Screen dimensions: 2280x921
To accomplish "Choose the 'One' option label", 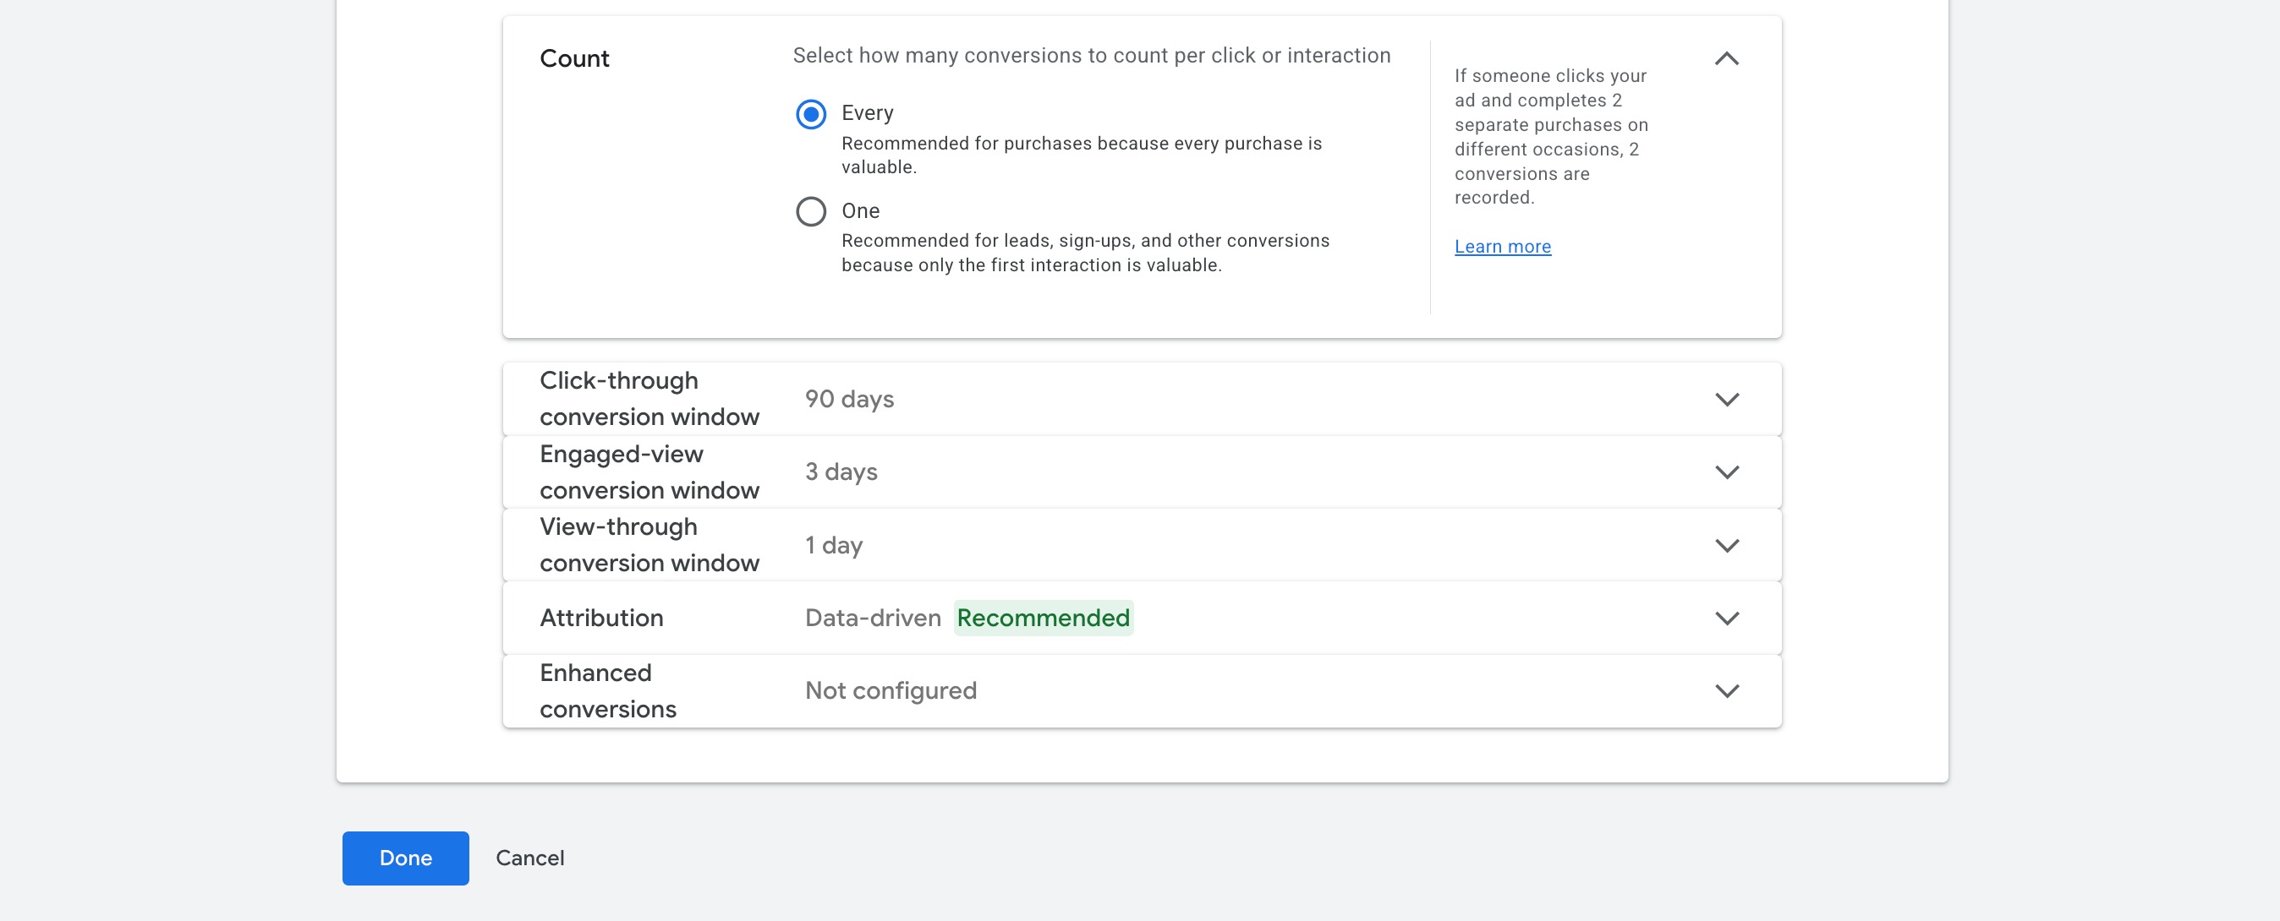I will tap(860, 211).
